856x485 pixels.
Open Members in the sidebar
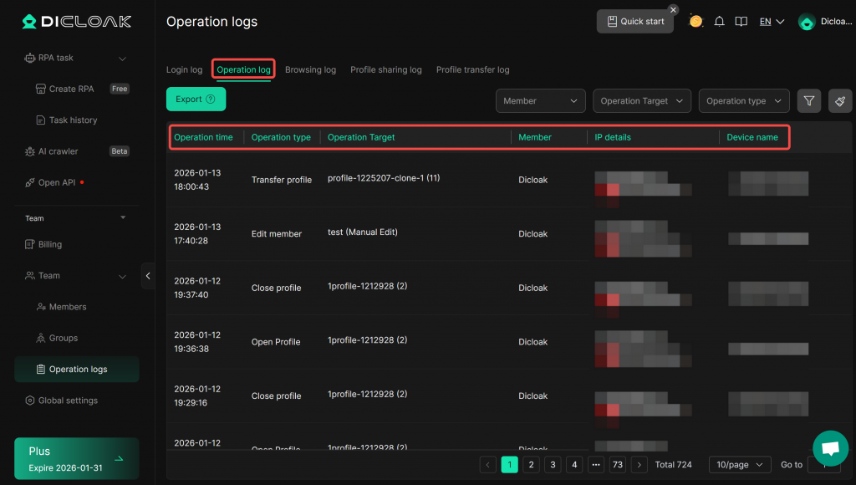(x=68, y=307)
